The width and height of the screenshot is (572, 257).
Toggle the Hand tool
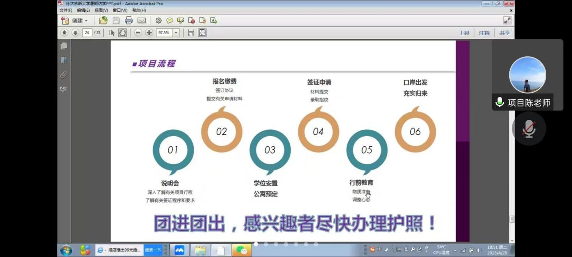[122, 32]
